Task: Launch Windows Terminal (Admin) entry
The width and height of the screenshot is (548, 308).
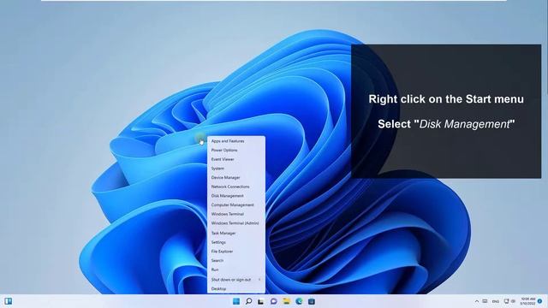Action: click(236, 223)
